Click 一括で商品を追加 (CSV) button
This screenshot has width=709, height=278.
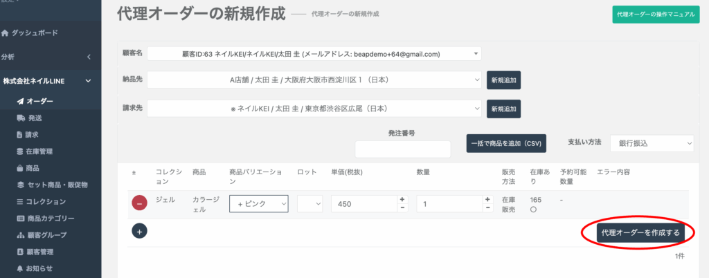click(x=506, y=144)
